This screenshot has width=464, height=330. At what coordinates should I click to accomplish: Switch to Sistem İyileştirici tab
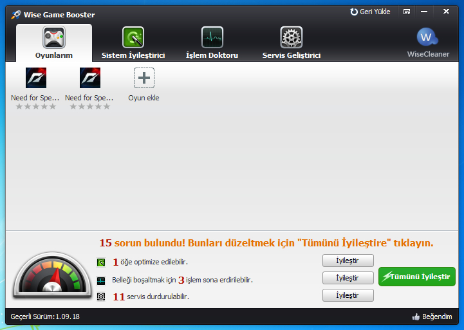pyautogui.click(x=133, y=42)
